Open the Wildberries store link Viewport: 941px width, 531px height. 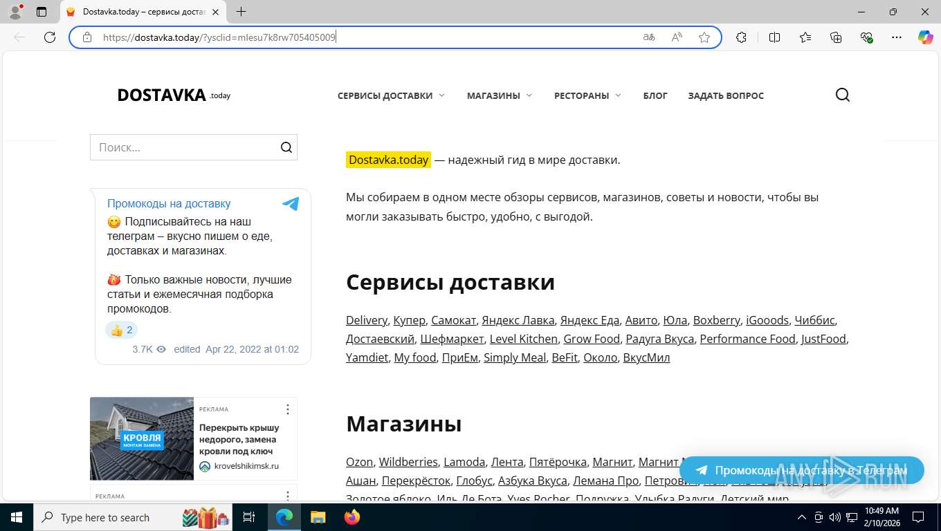click(x=408, y=462)
